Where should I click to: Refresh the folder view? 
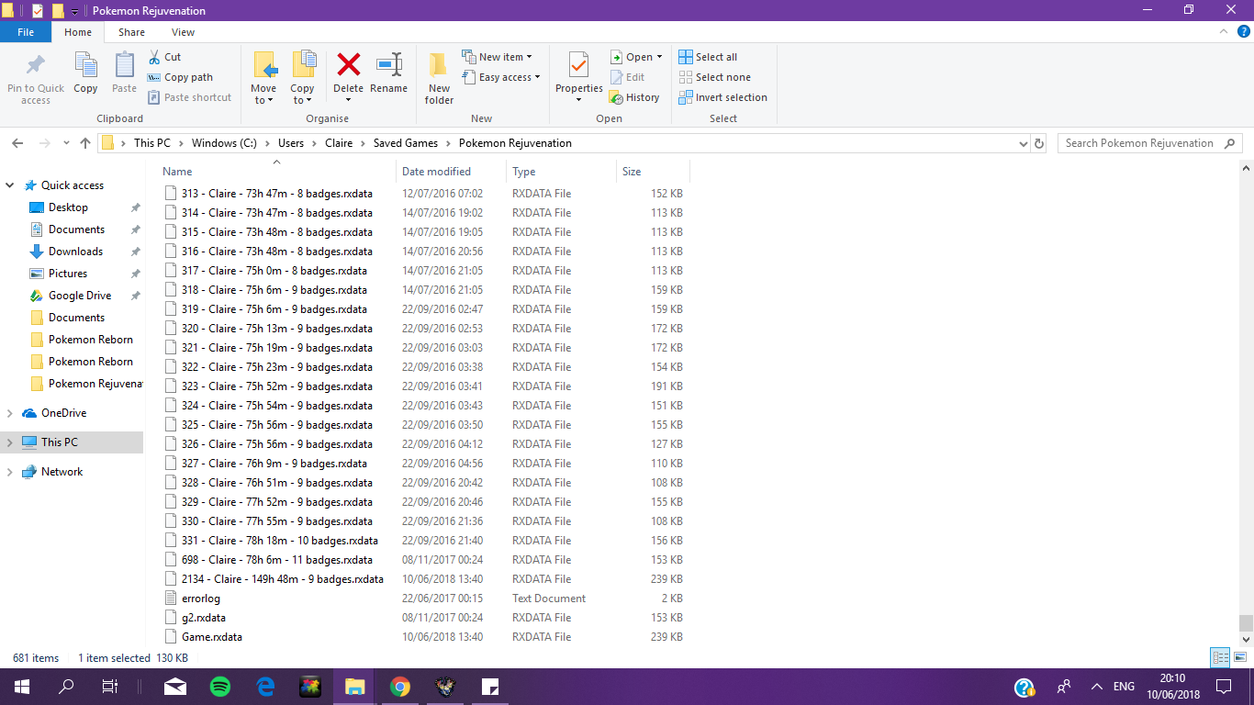click(x=1039, y=143)
